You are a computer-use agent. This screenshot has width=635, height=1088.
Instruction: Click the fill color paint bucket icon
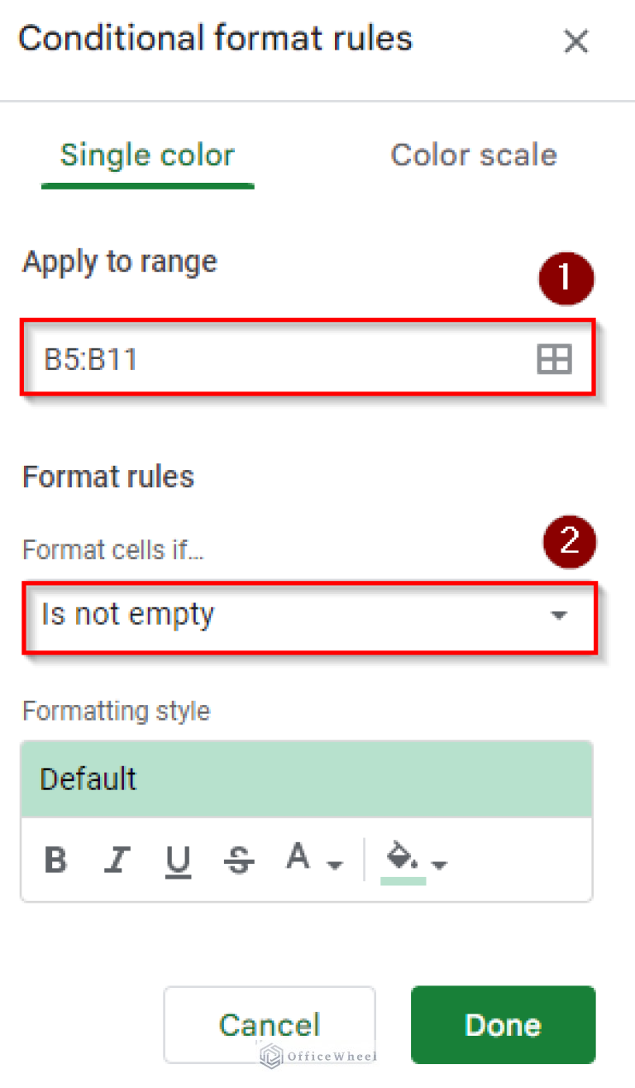(x=402, y=857)
